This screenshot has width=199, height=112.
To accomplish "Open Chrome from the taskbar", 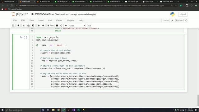I will [58, 110].
